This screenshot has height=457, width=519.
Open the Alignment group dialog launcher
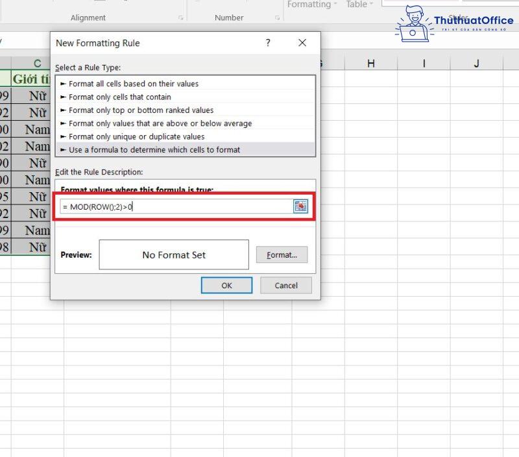[x=181, y=18]
